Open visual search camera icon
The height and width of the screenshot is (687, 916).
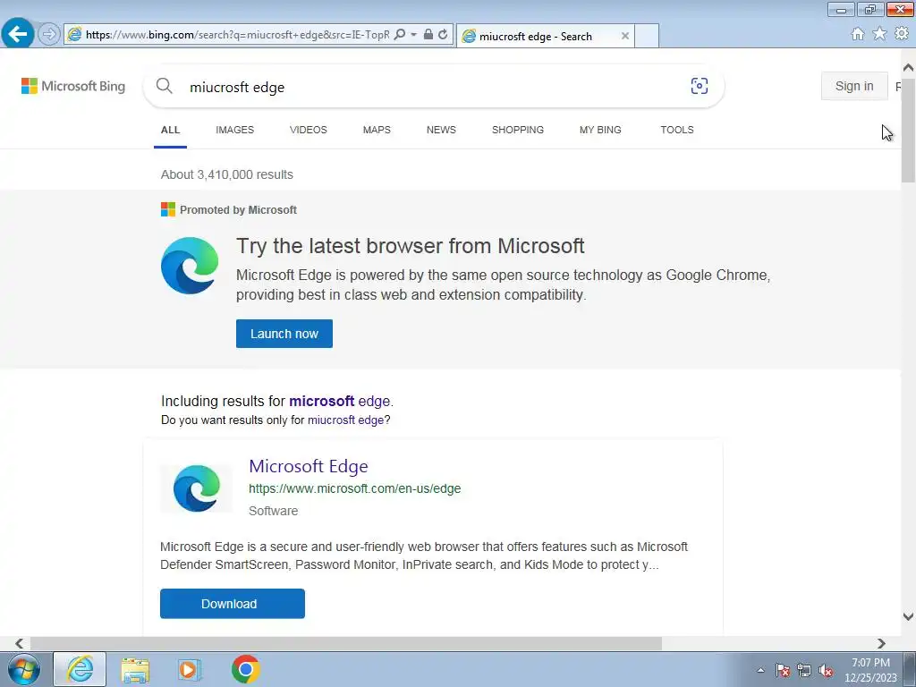700,86
